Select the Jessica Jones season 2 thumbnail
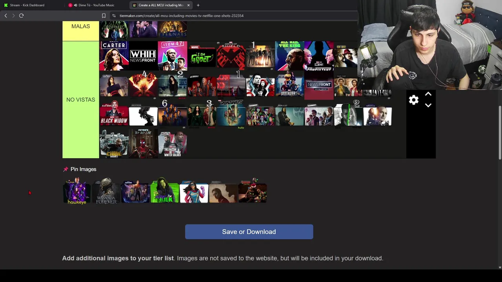Viewport: 502px width, 282px height. [173, 85]
